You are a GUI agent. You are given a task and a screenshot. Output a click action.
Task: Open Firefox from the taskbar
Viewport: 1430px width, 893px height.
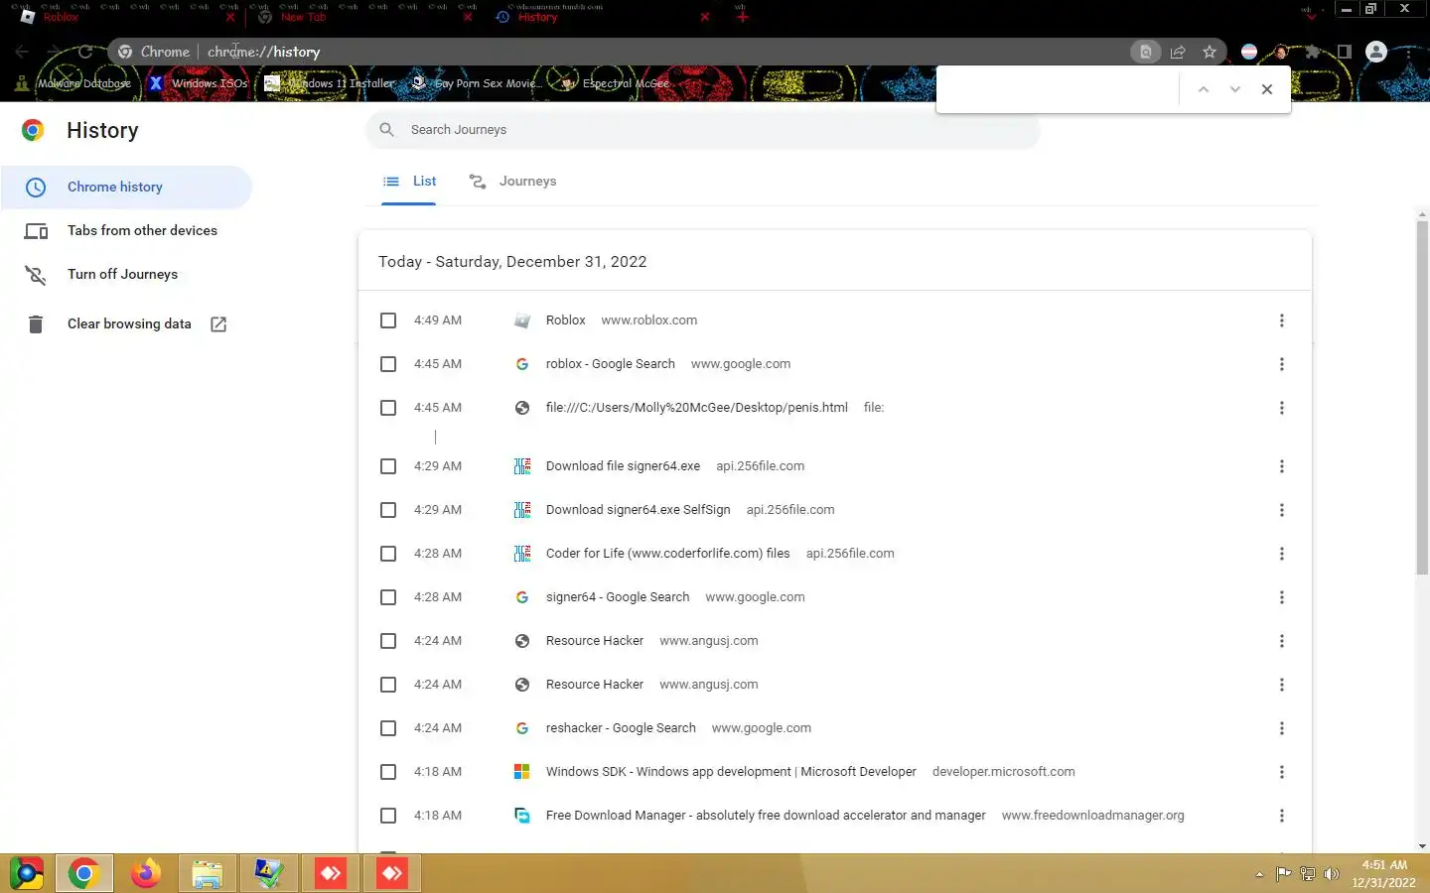pos(146,874)
